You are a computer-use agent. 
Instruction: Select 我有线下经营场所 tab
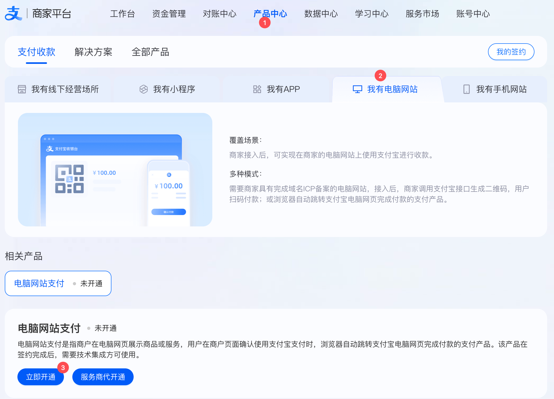coord(58,89)
